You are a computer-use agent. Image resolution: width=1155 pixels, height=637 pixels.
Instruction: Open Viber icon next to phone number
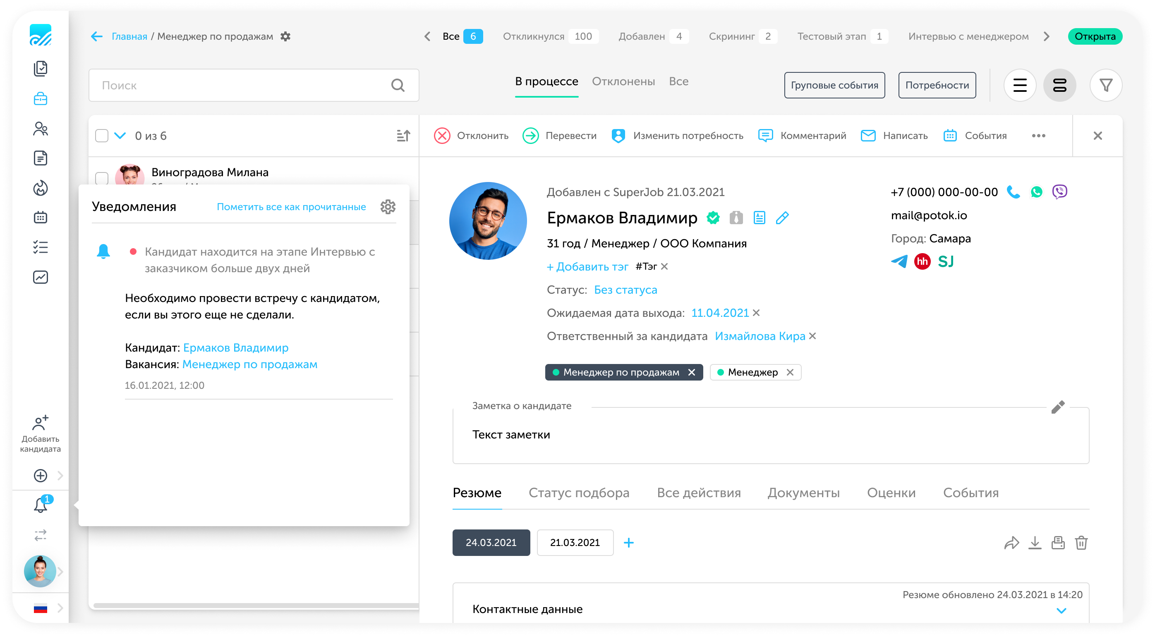pyautogui.click(x=1059, y=192)
